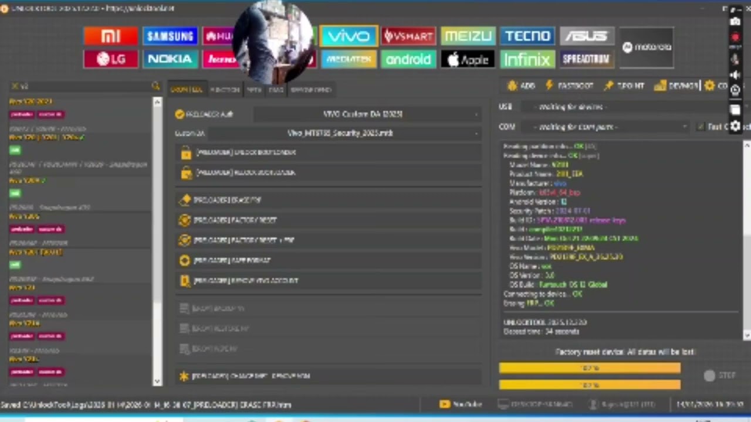Click the bottom star-icon PRELOADER button

click(x=328, y=376)
